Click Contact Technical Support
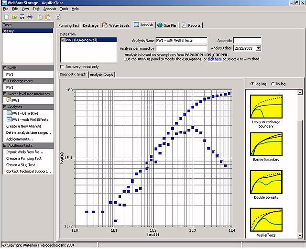Viewport: 306px width, 249px height. tap(29, 171)
